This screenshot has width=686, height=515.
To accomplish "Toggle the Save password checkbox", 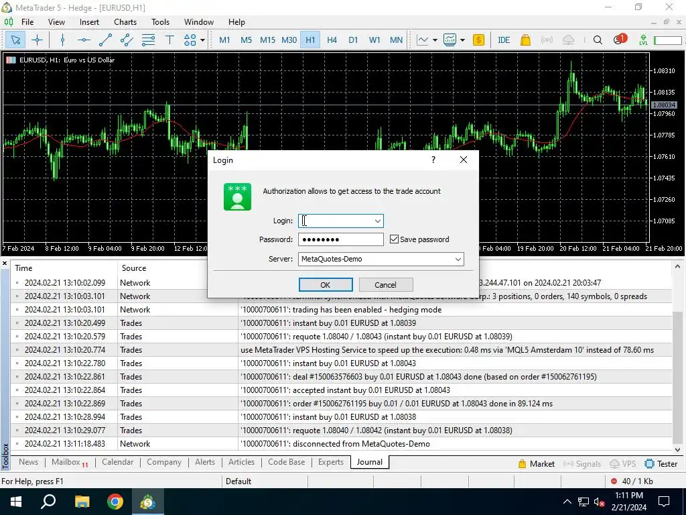I will (x=394, y=239).
